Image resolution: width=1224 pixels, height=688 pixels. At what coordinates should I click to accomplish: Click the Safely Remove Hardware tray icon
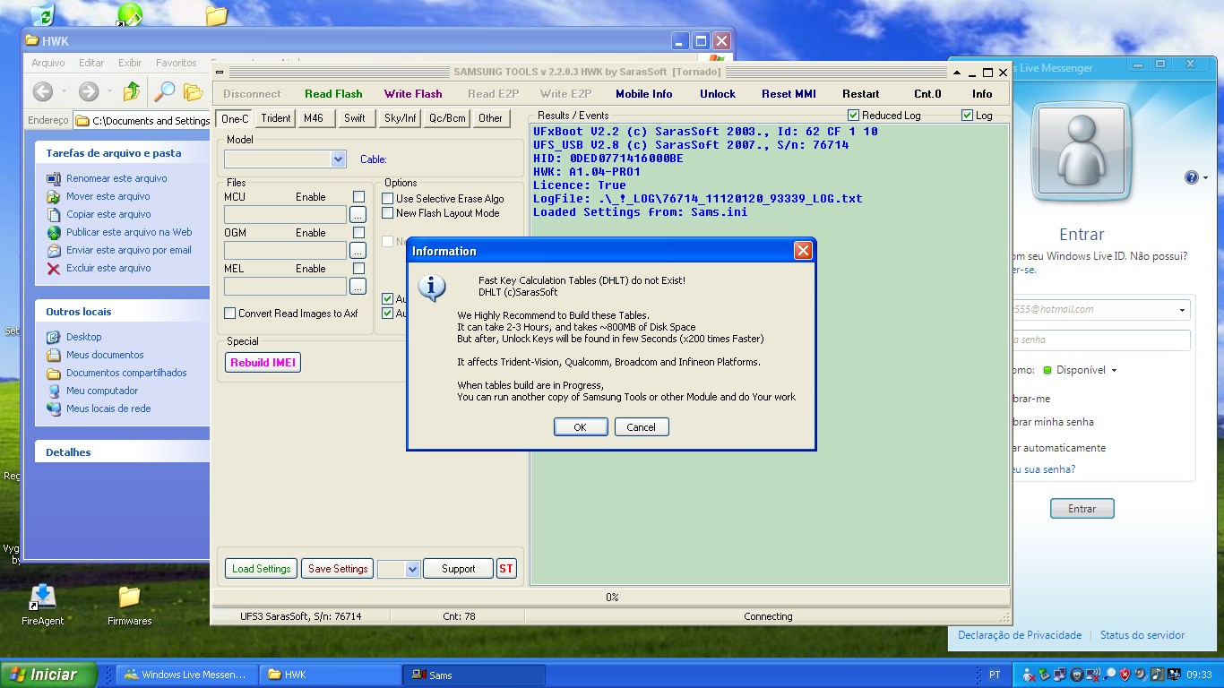coord(1044,675)
